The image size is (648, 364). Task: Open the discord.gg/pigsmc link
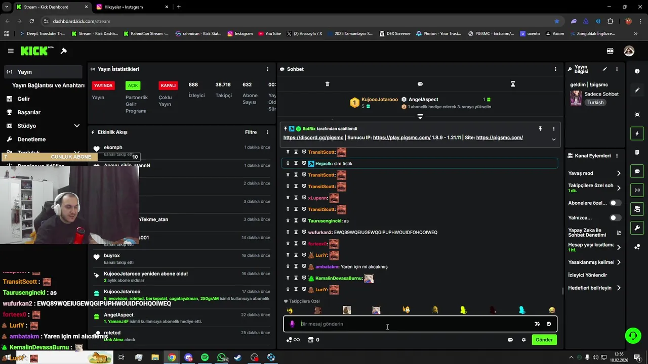(x=313, y=138)
